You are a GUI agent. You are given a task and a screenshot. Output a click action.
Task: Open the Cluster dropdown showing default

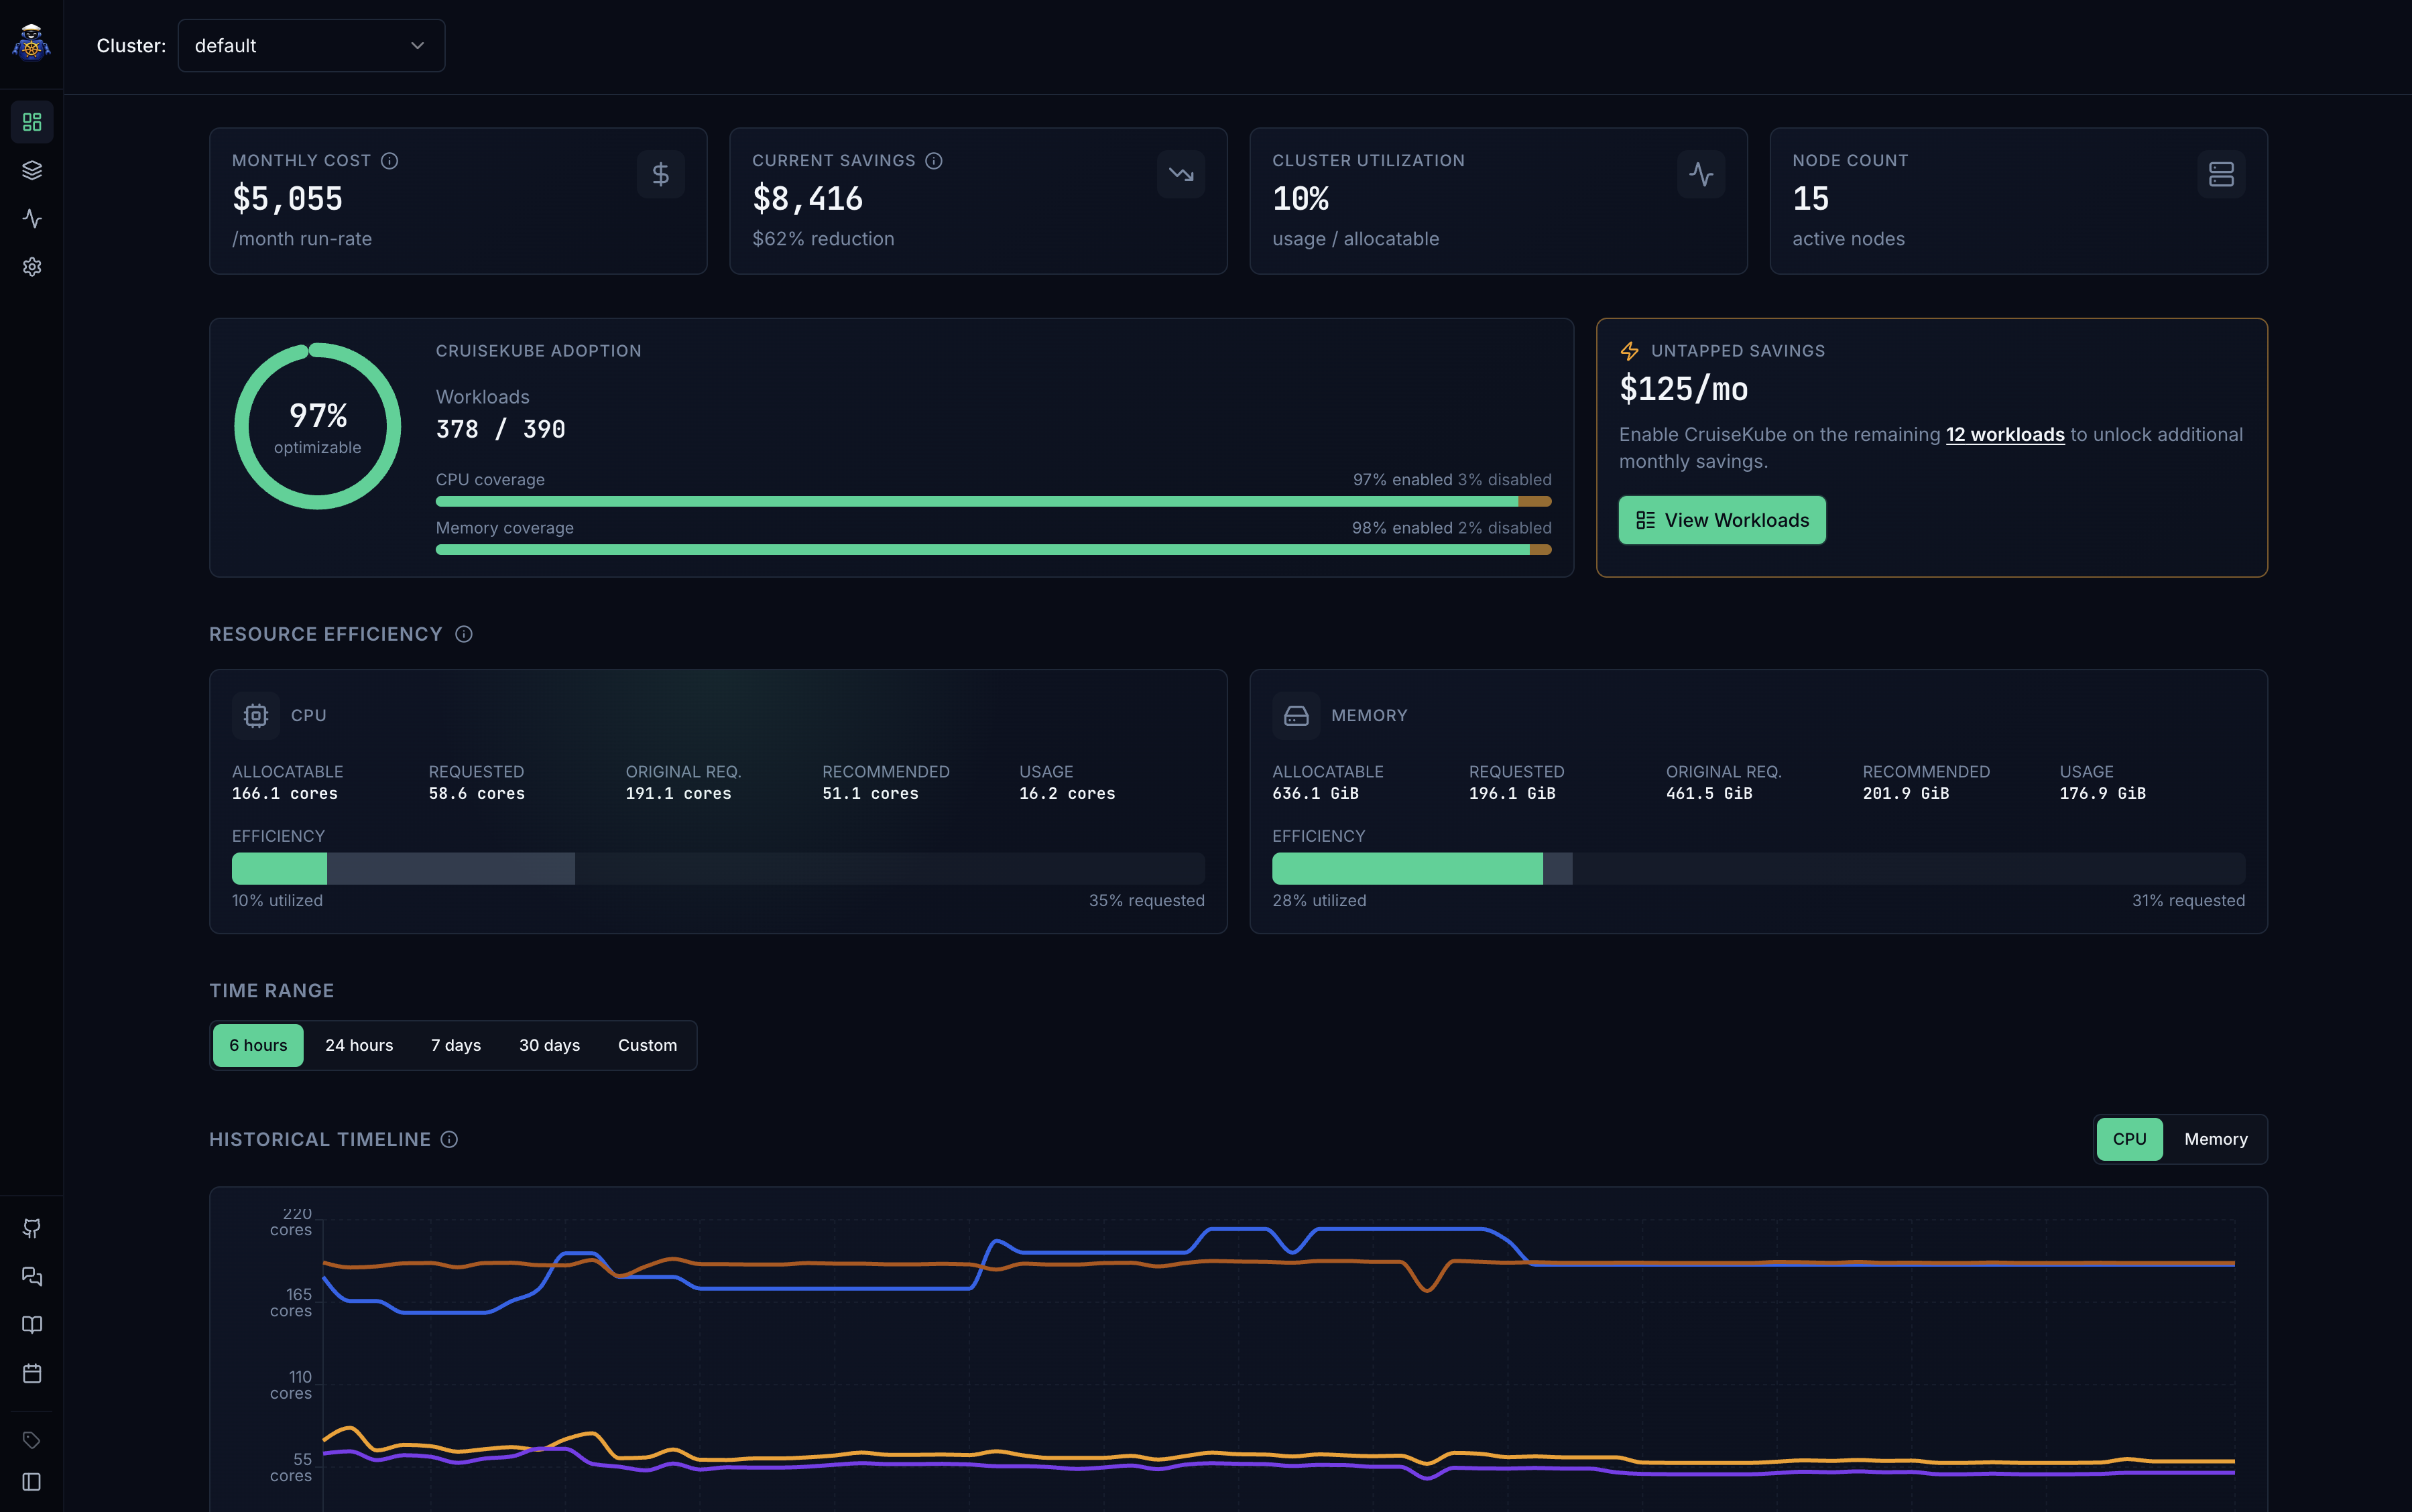310,45
